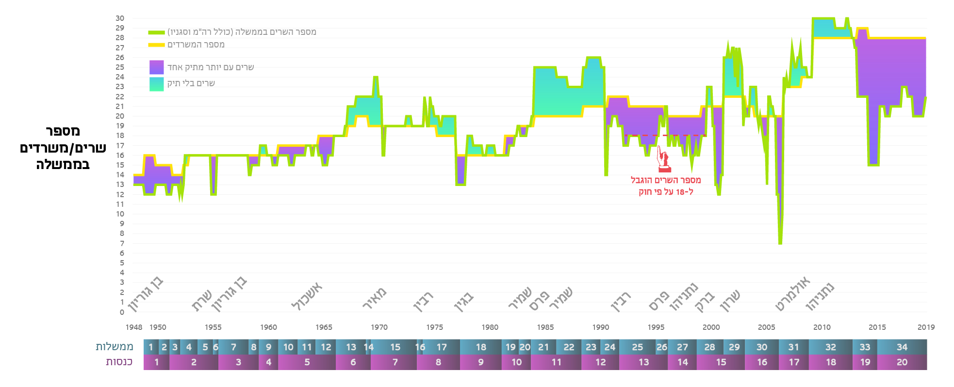
Task: Click the ממשלות row label
Action: pyautogui.click(x=114, y=347)
